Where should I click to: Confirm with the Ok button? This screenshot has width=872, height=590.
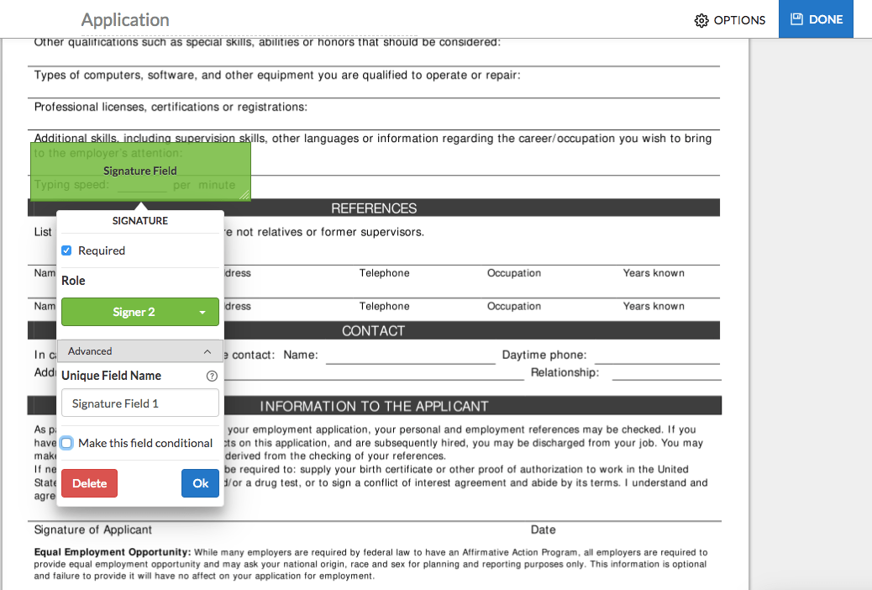point(200,483)
